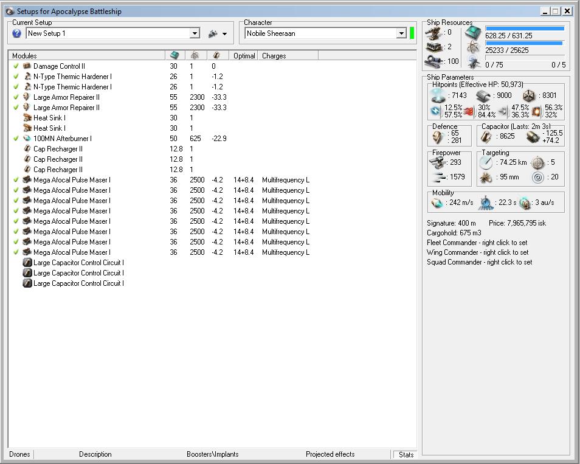The width and height of the screenshot is (580, 464).
Task: Click the Damage Control II module icon
Action: coord(27,66)
